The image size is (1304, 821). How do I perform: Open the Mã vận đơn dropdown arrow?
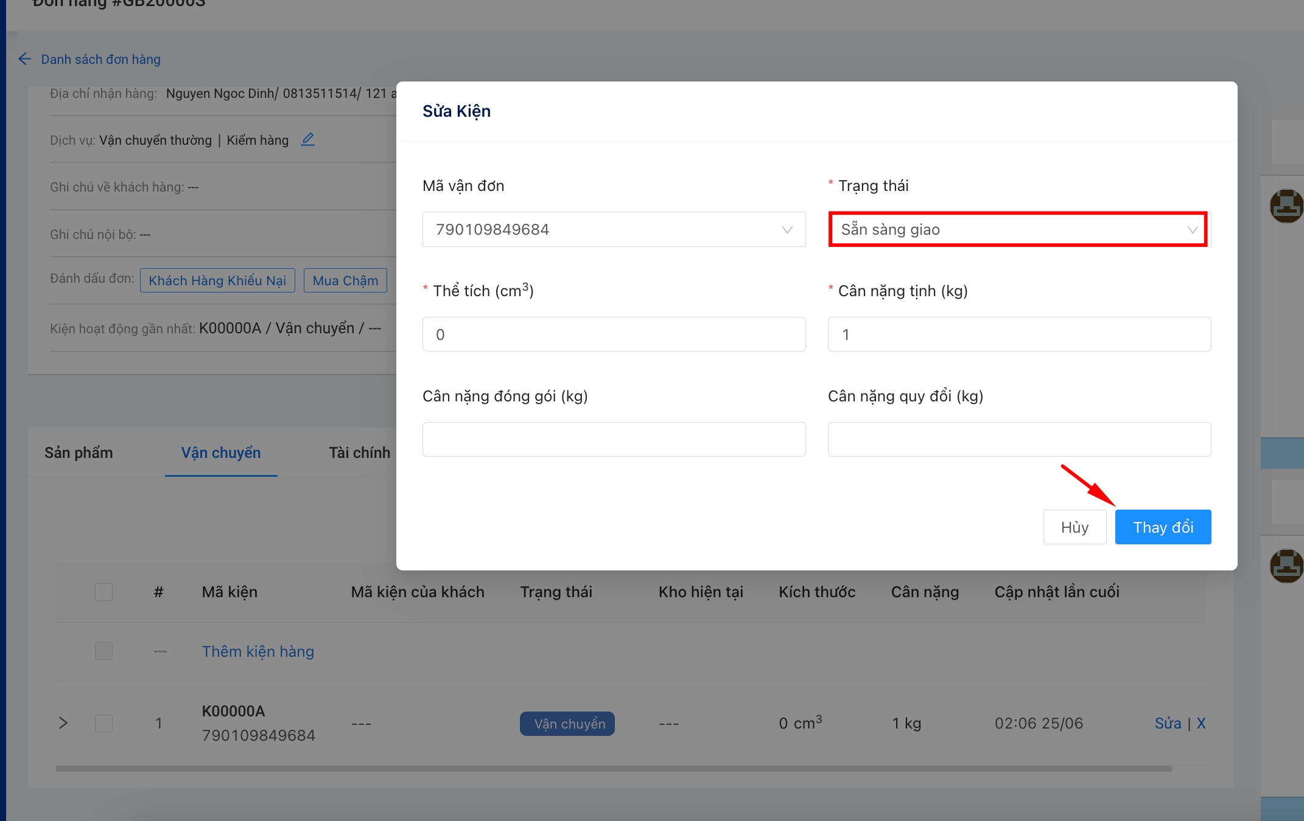(x=787, y=230)
